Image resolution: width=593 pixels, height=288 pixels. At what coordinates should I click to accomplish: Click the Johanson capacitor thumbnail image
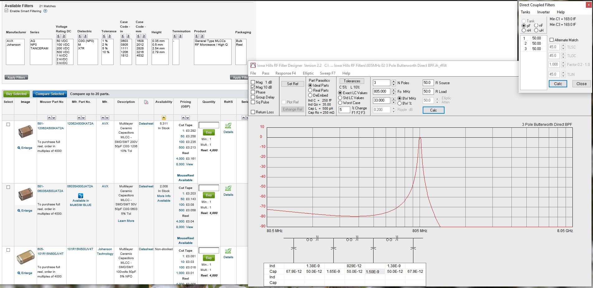[x=26, y=257]
